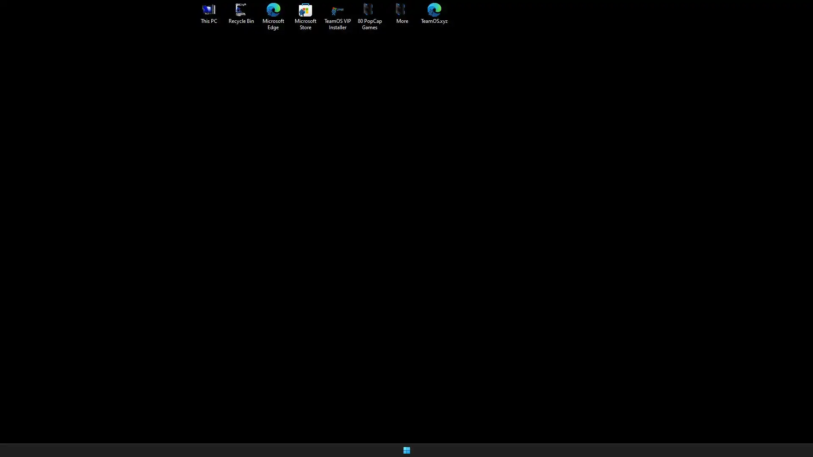Select the Microsoft Edge shortcut icon
Viewport: 813px width, 457px height.
273,10
